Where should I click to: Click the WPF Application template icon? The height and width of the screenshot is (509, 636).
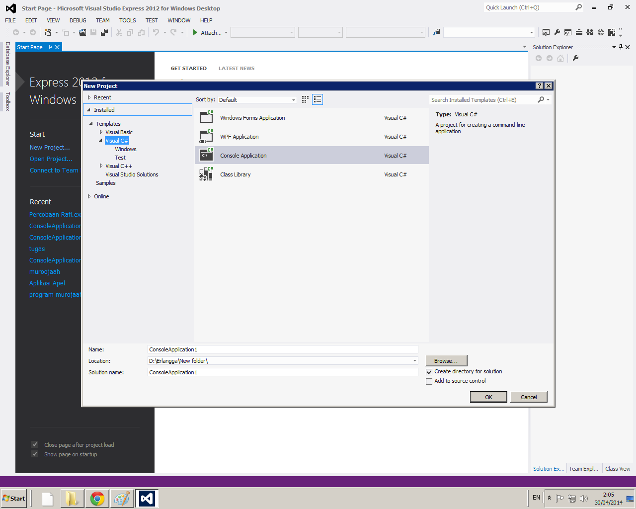click(206, 136)
